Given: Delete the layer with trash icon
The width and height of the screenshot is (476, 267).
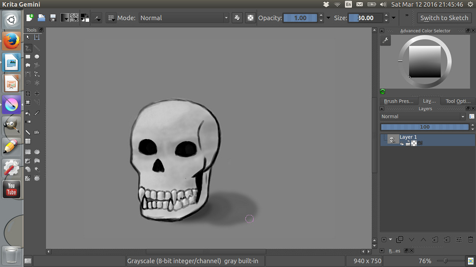Looking at the screenshot, I should [x=470, y=239].
